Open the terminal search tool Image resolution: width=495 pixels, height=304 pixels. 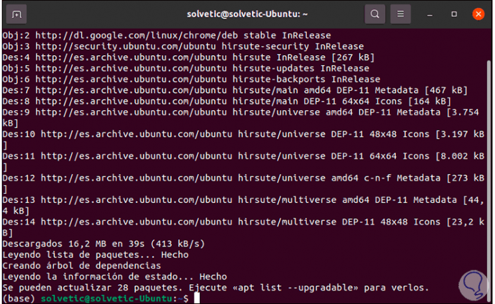(375, 14)
